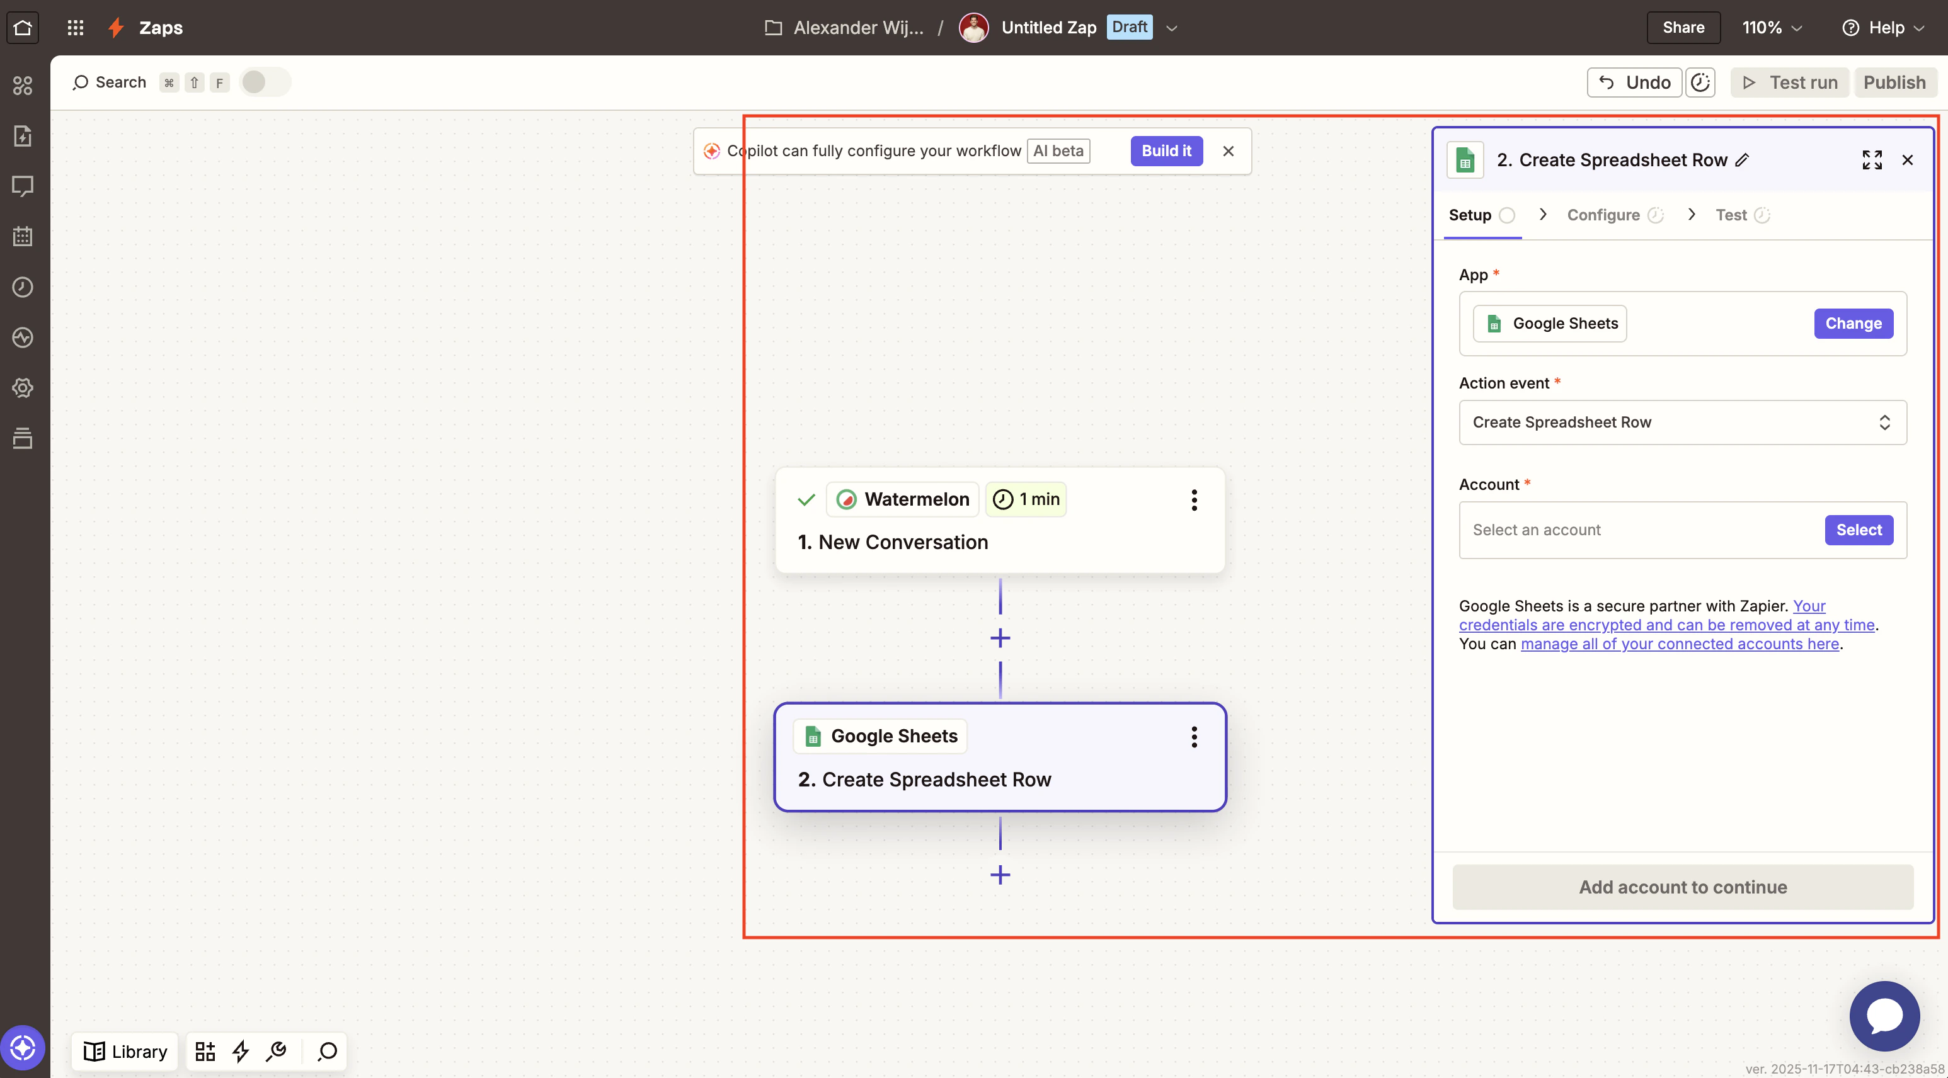Screen dimensions: 1948x1078
Task: Click the Untitled Zap title
Action: pyautogui.click(x=1048, y=28)
